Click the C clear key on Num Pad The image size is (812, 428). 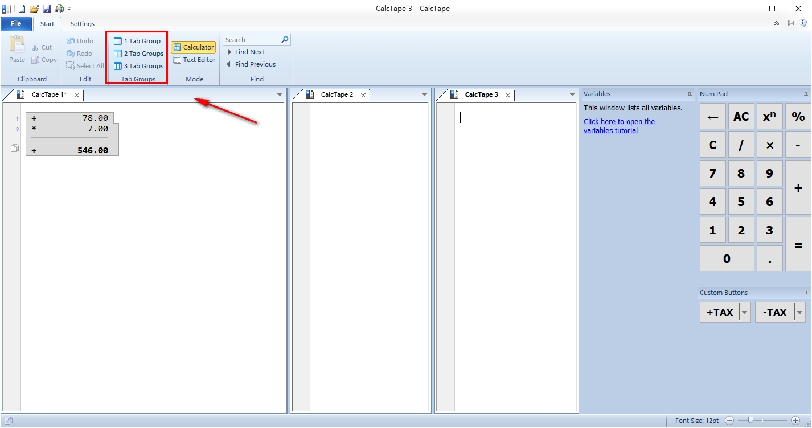pyautogui.click(x=712, y=145)
